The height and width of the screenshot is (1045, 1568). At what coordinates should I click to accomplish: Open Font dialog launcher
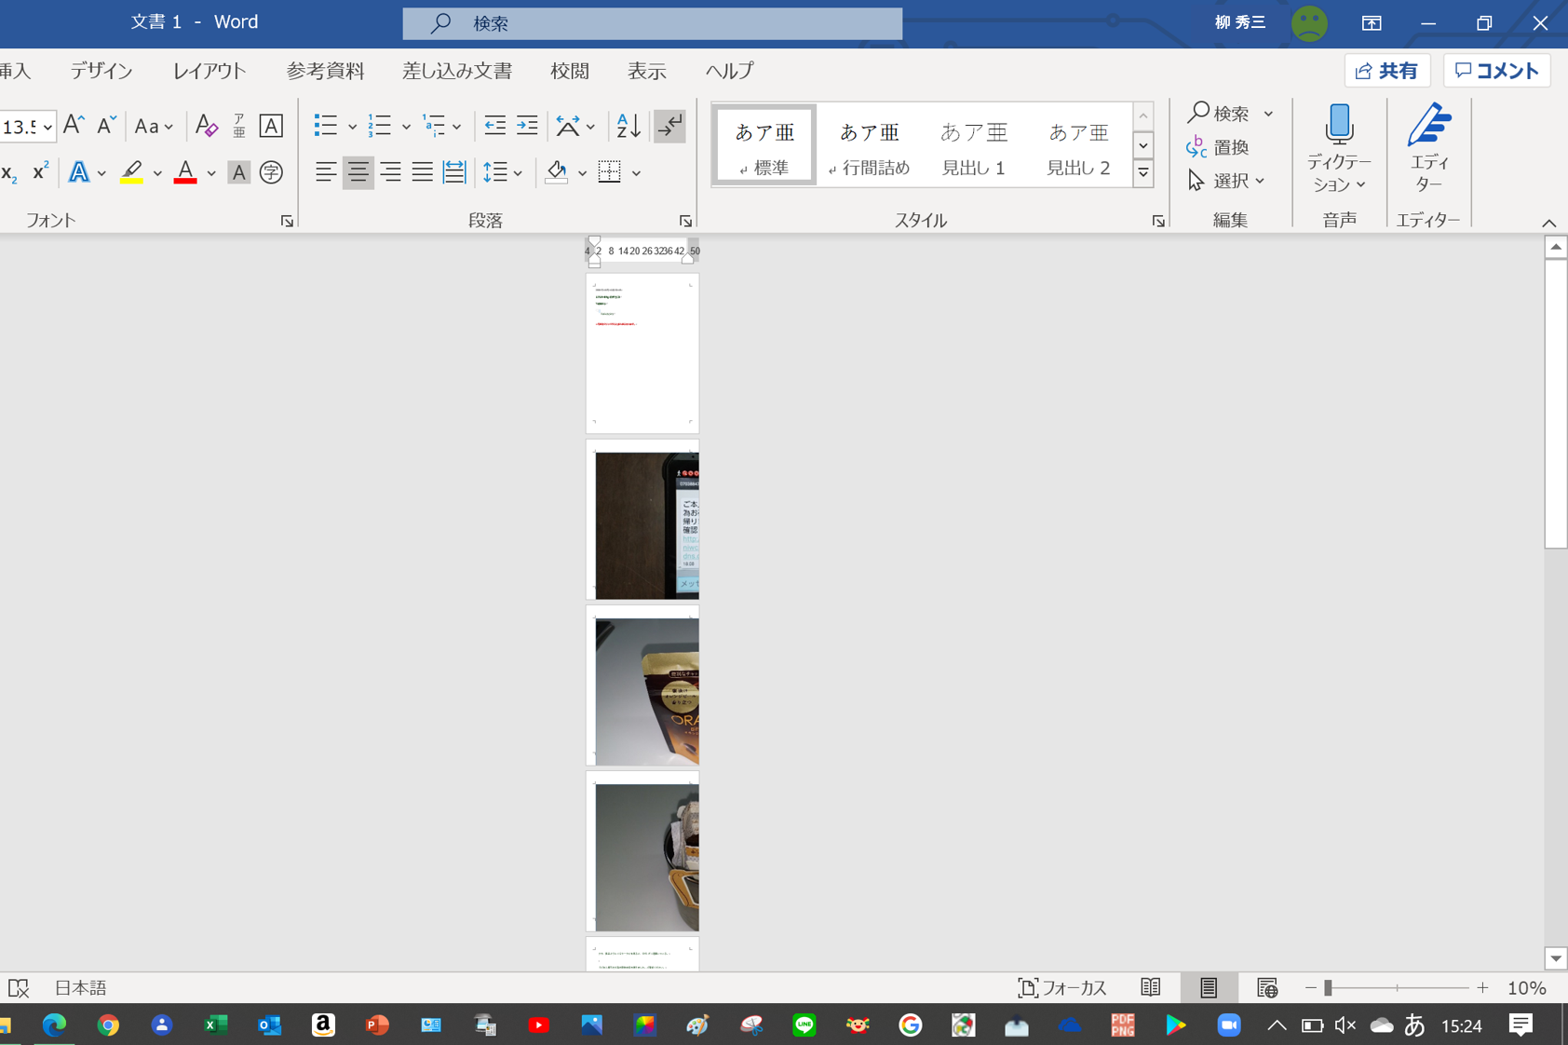(287, 221)
